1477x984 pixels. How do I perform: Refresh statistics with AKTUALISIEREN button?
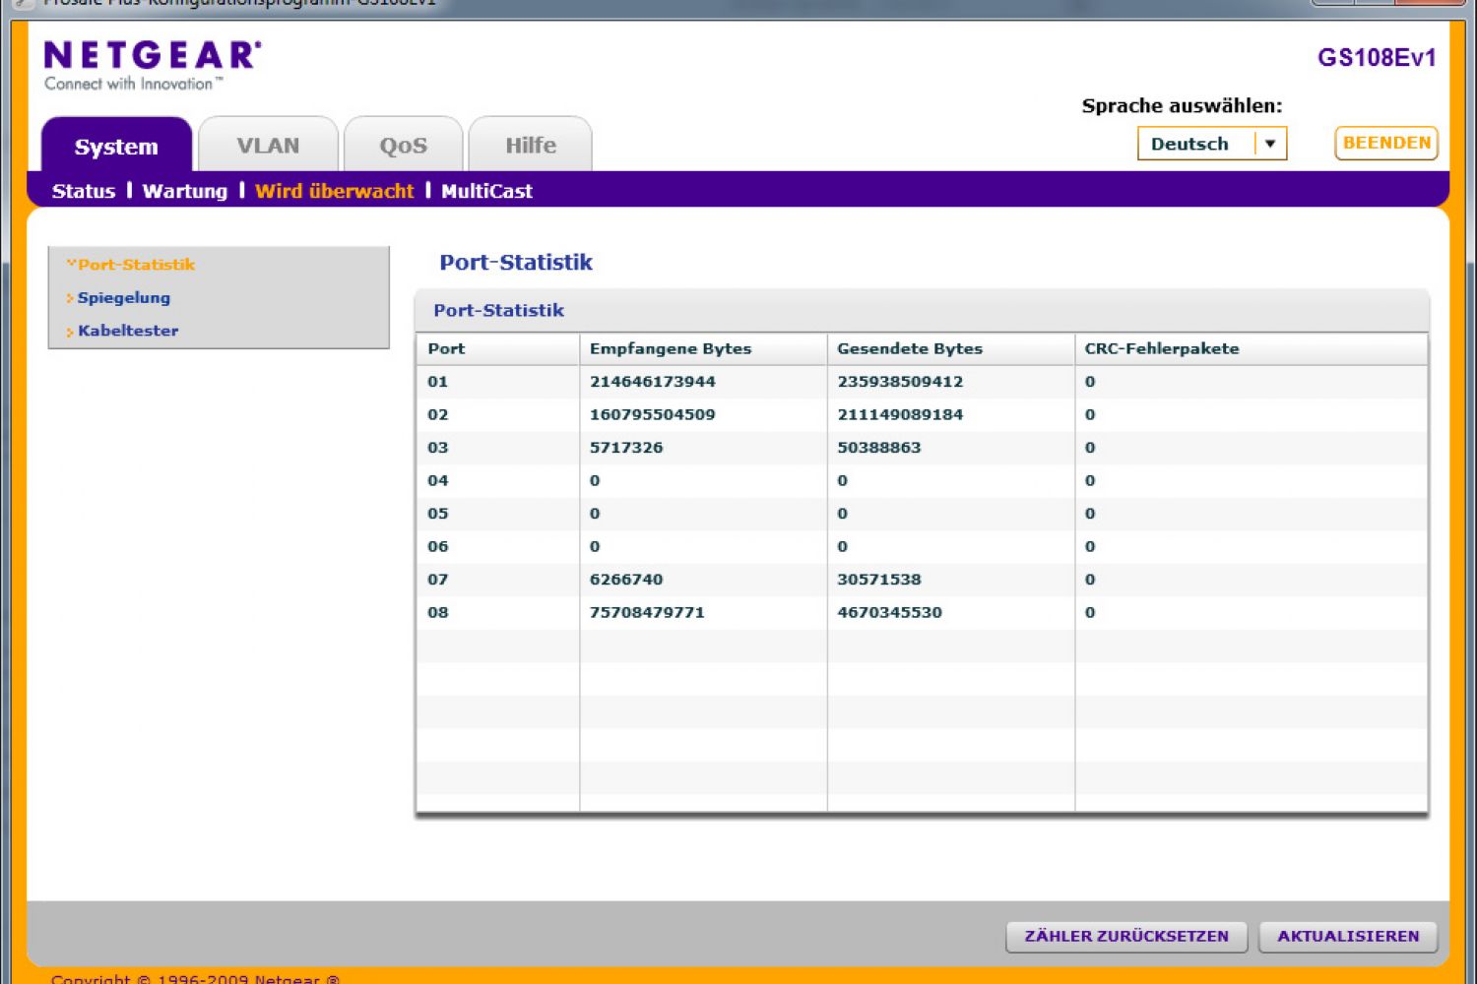[1347, 936]
